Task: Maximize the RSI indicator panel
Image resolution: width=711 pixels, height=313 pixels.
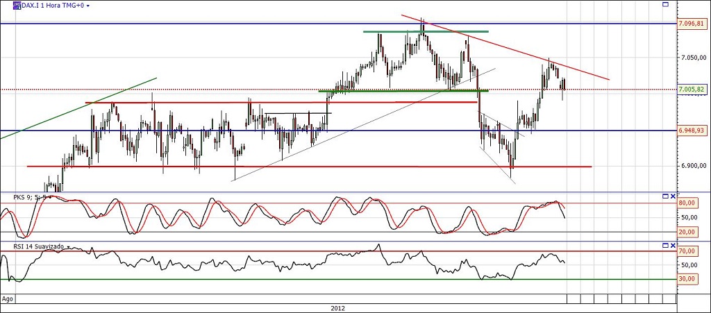Action: [x=666, y=245]
